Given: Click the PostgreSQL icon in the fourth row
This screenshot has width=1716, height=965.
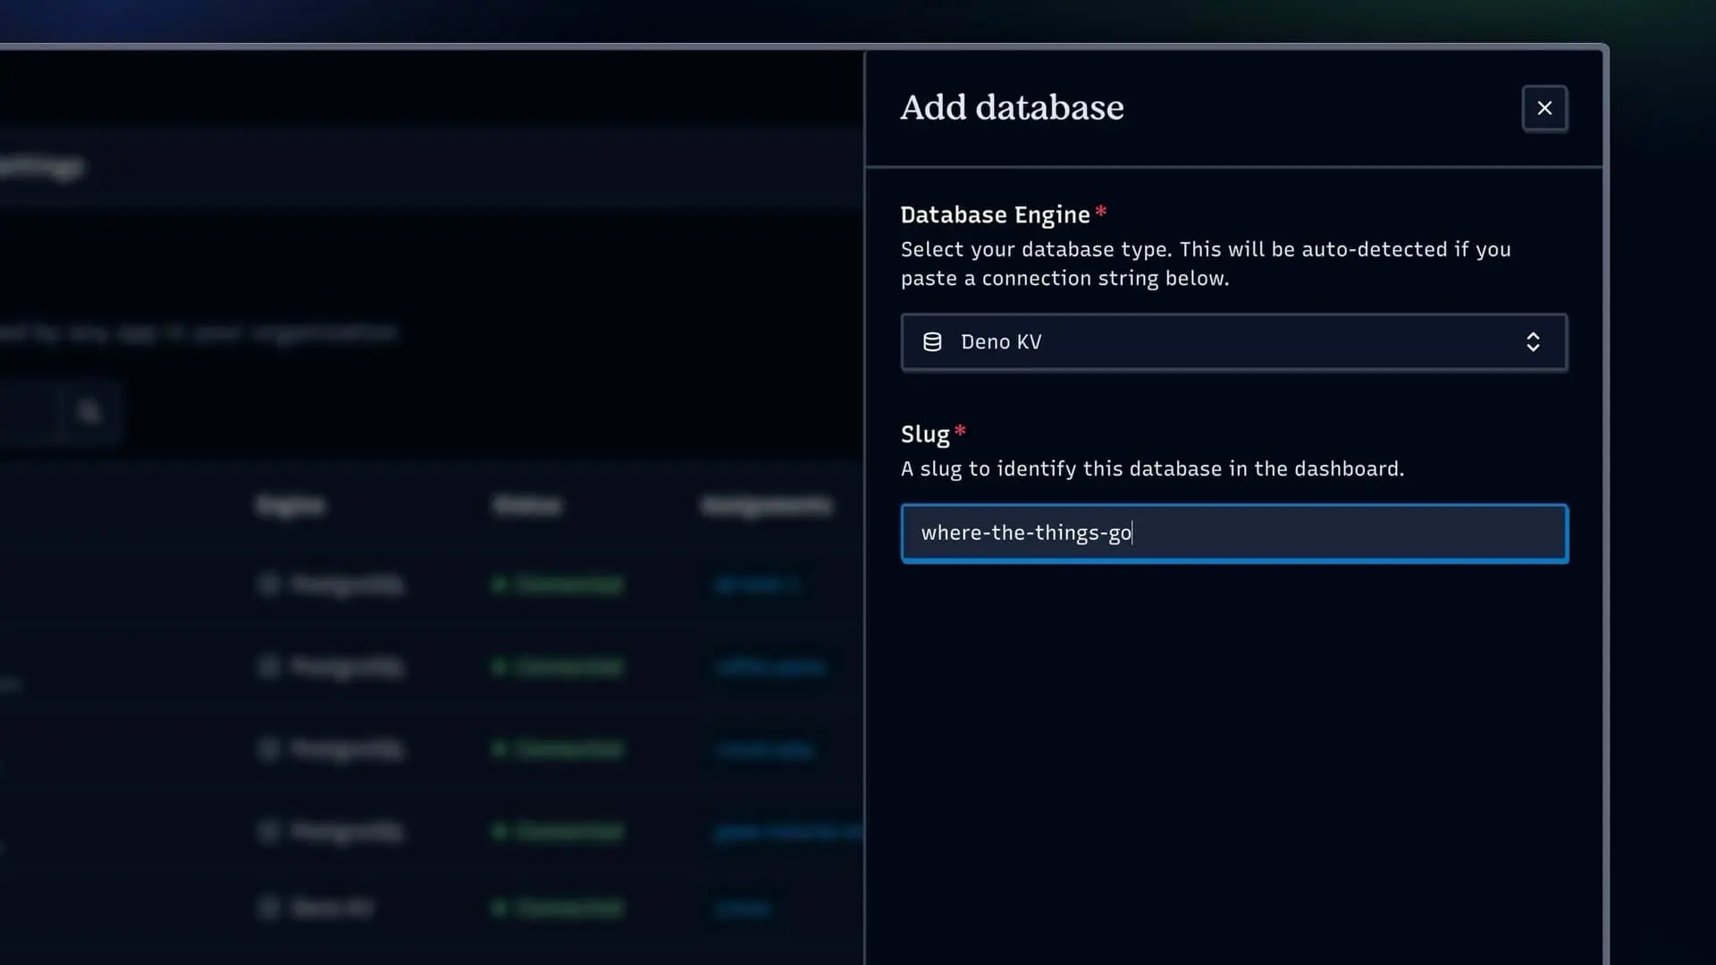Looking at the screenshot, I should coord(269,832).
